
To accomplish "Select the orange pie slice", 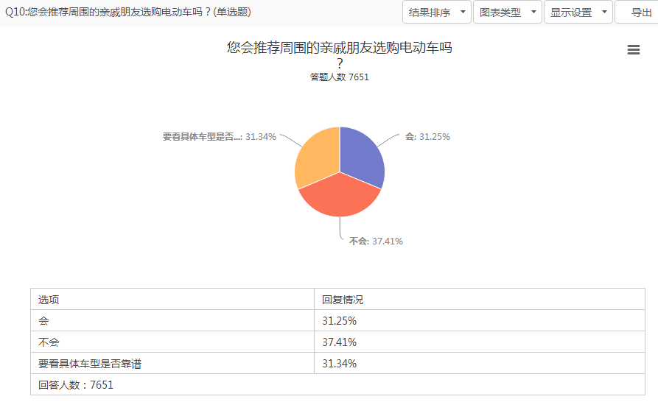I will (x=318, y=158).
